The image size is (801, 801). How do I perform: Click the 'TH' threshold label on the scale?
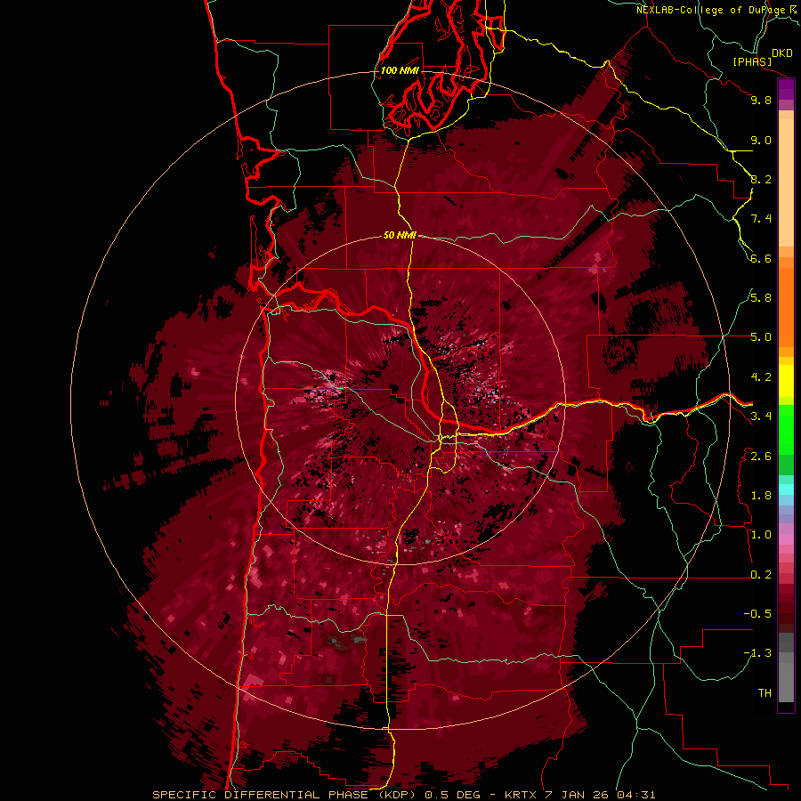[765, 693]
